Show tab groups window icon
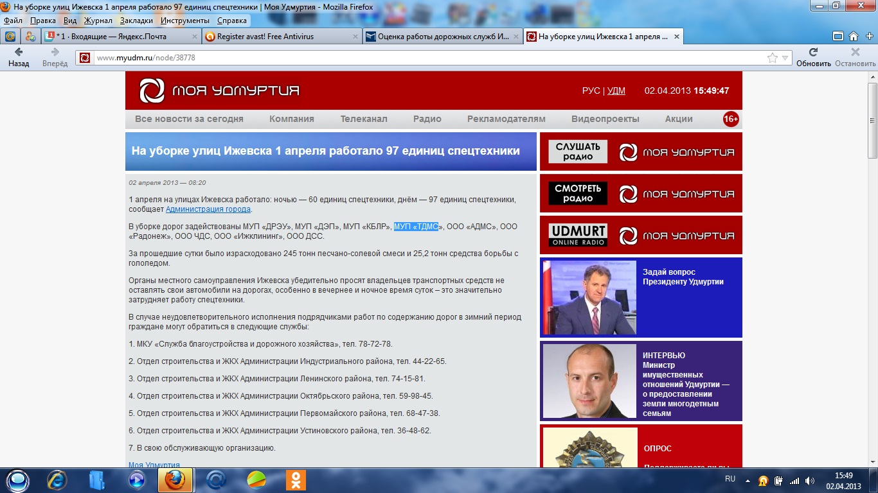 point(839,37)
